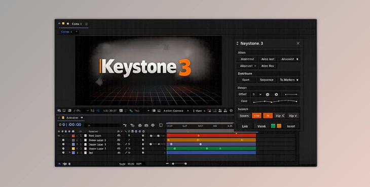The image size is (370, 187).
Task: Toggle the Draft 3D icon in timeline
Action: 132,125
